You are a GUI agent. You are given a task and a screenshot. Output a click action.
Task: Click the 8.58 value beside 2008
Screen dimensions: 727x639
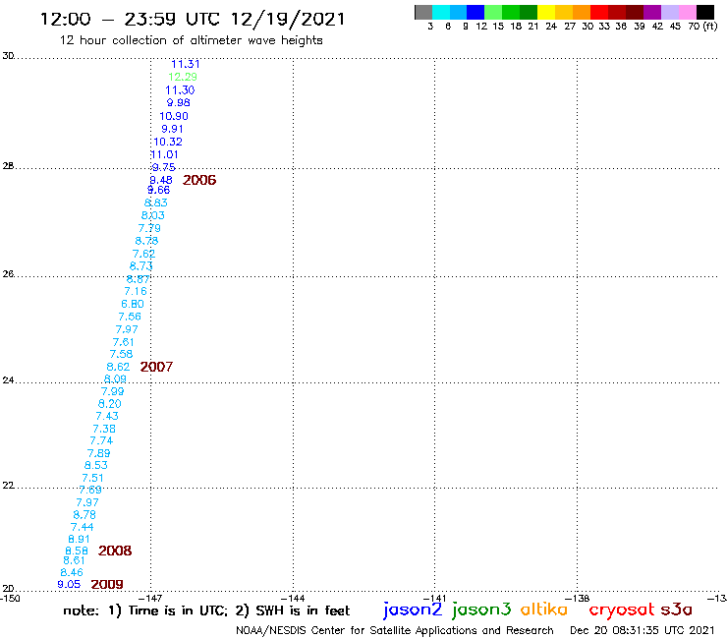pyautogui.click(x=77, y=551)
